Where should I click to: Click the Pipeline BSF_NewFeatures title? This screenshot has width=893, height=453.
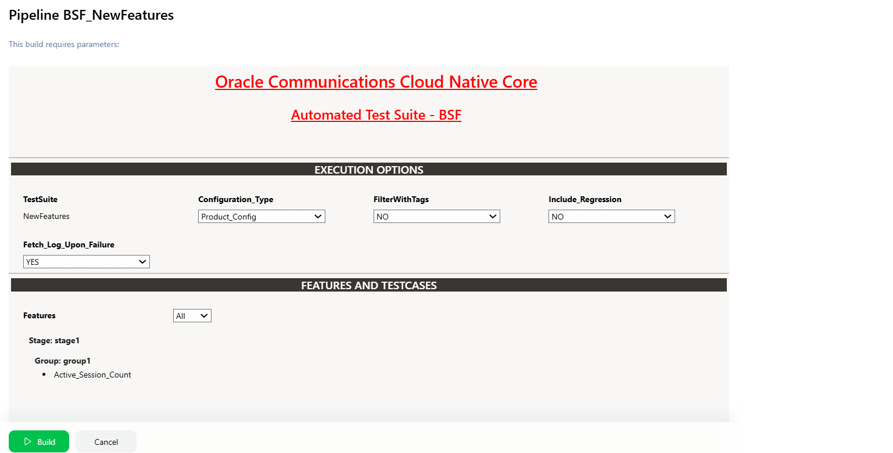pos(91,15)
